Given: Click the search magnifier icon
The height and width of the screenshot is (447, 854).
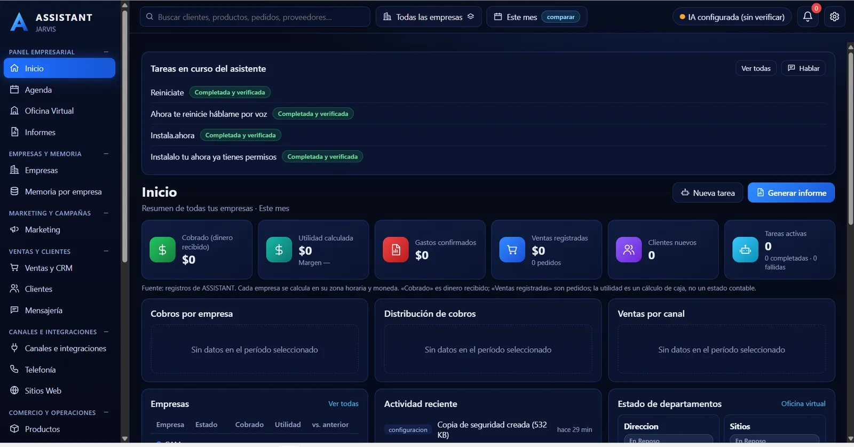Looking at the screenshot, I should pyautogui.click(x=150, y=17).
